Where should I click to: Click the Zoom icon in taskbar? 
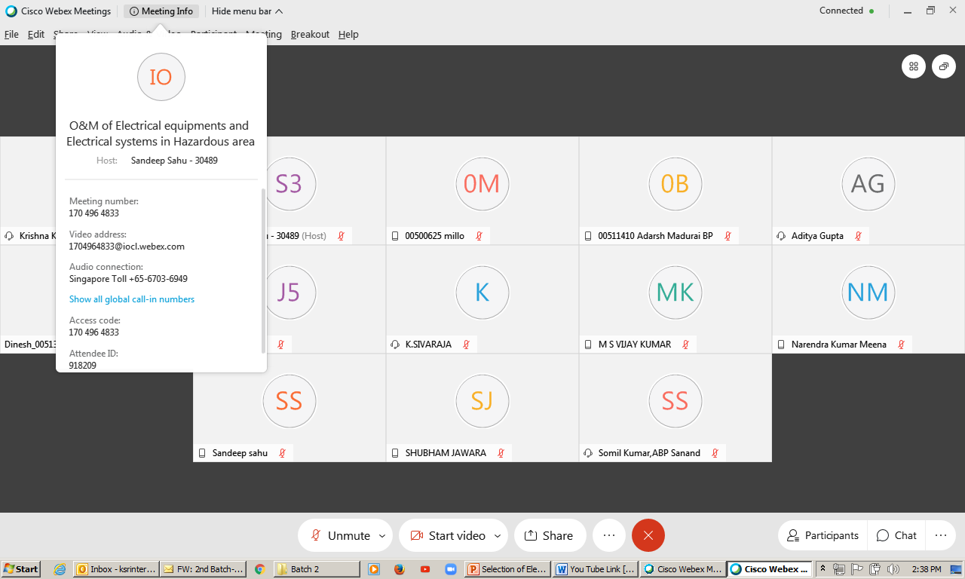(452, 569)
